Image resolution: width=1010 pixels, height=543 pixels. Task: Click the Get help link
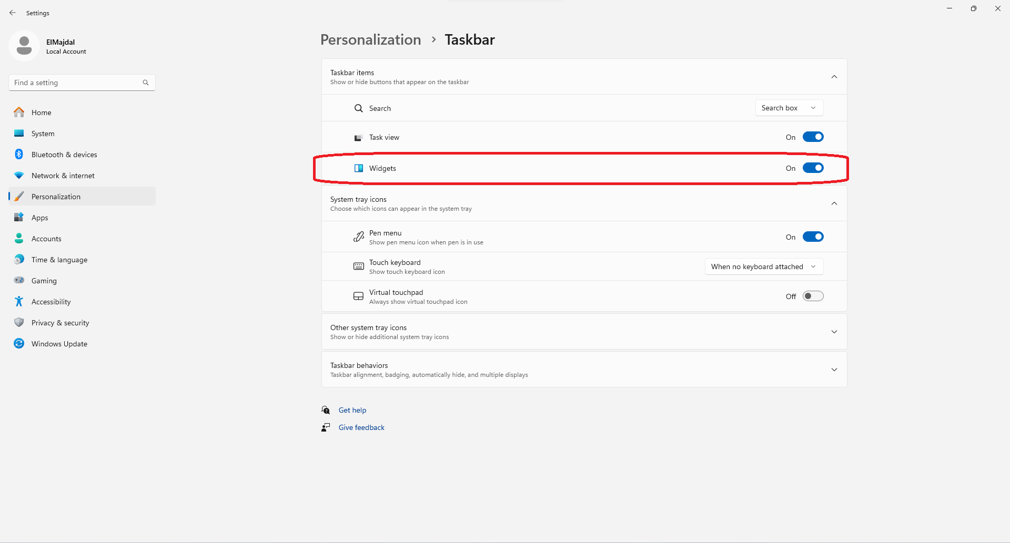[x=352, y=410]
